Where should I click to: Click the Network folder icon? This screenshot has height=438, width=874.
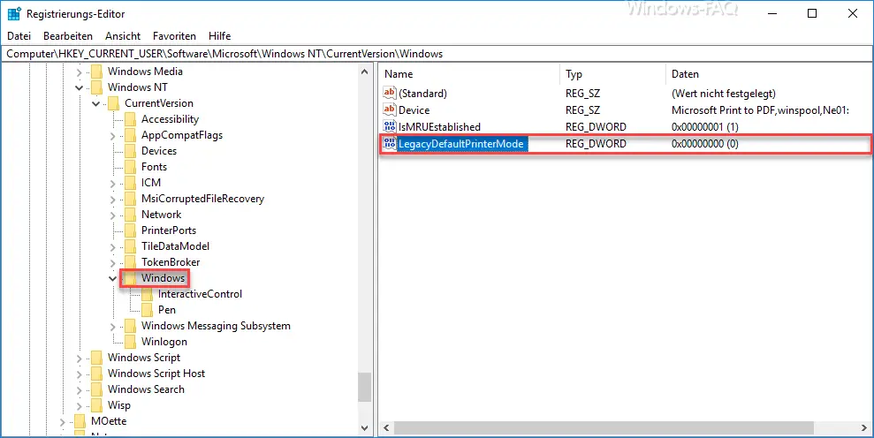point(130,215)
